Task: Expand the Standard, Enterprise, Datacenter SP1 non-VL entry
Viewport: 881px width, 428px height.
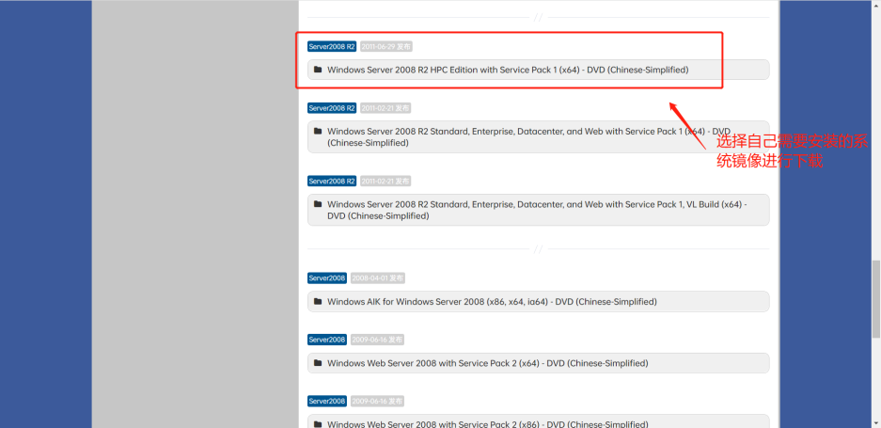Action: pyautogui.click(x=538, y=136)
